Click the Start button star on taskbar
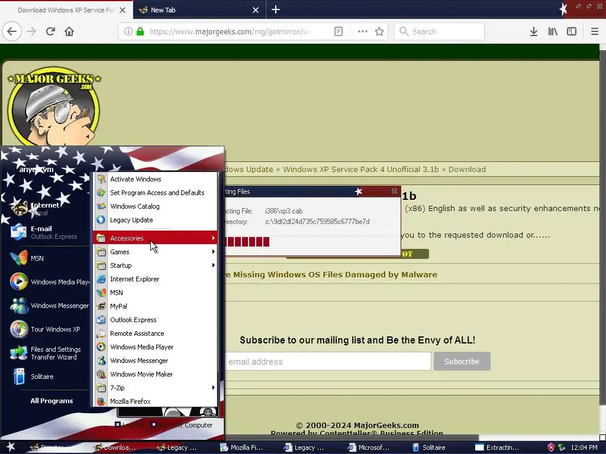This screenshot has height=454, width=606. point(11,447)
